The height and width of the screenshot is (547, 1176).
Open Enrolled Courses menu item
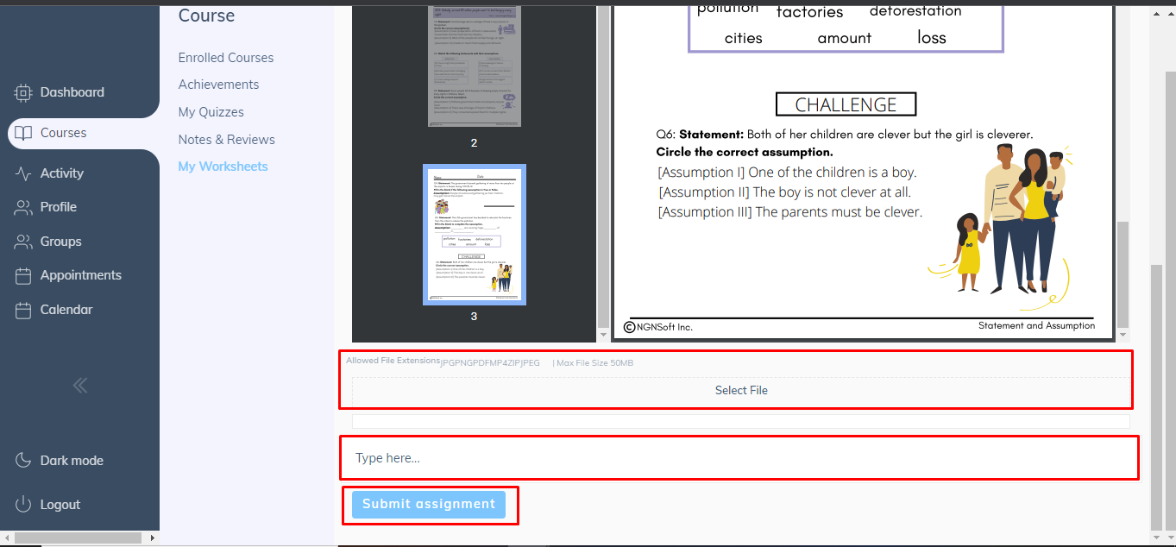(226, 58)
